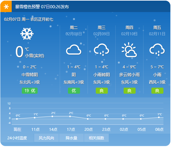Select Thursday's partly sunny cloud icon
This screenshot has width=171, height=147.
point(129,50)
